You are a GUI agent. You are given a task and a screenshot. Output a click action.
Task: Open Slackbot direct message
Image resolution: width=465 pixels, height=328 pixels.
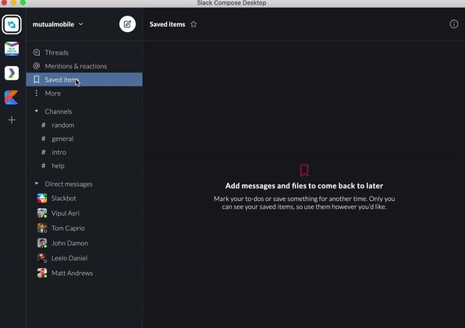pos(84,198)
